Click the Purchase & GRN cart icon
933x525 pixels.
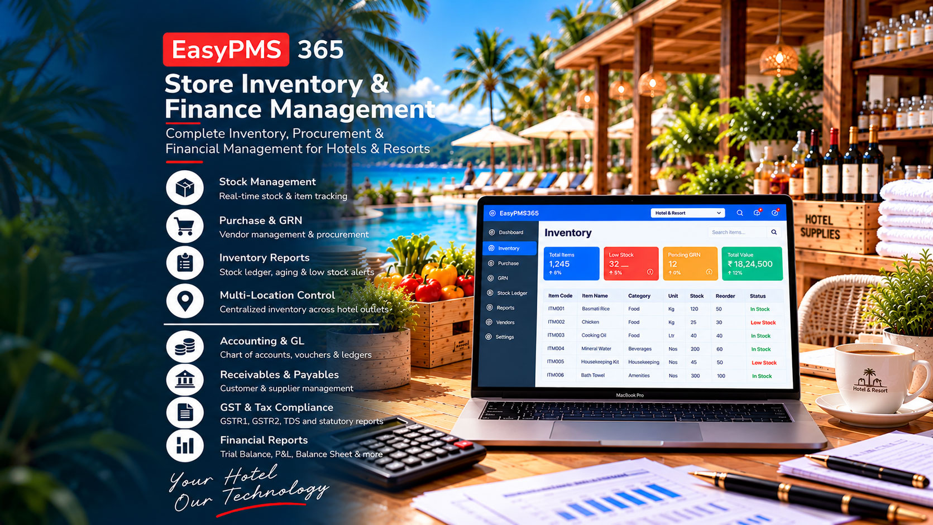coord(185,226)
